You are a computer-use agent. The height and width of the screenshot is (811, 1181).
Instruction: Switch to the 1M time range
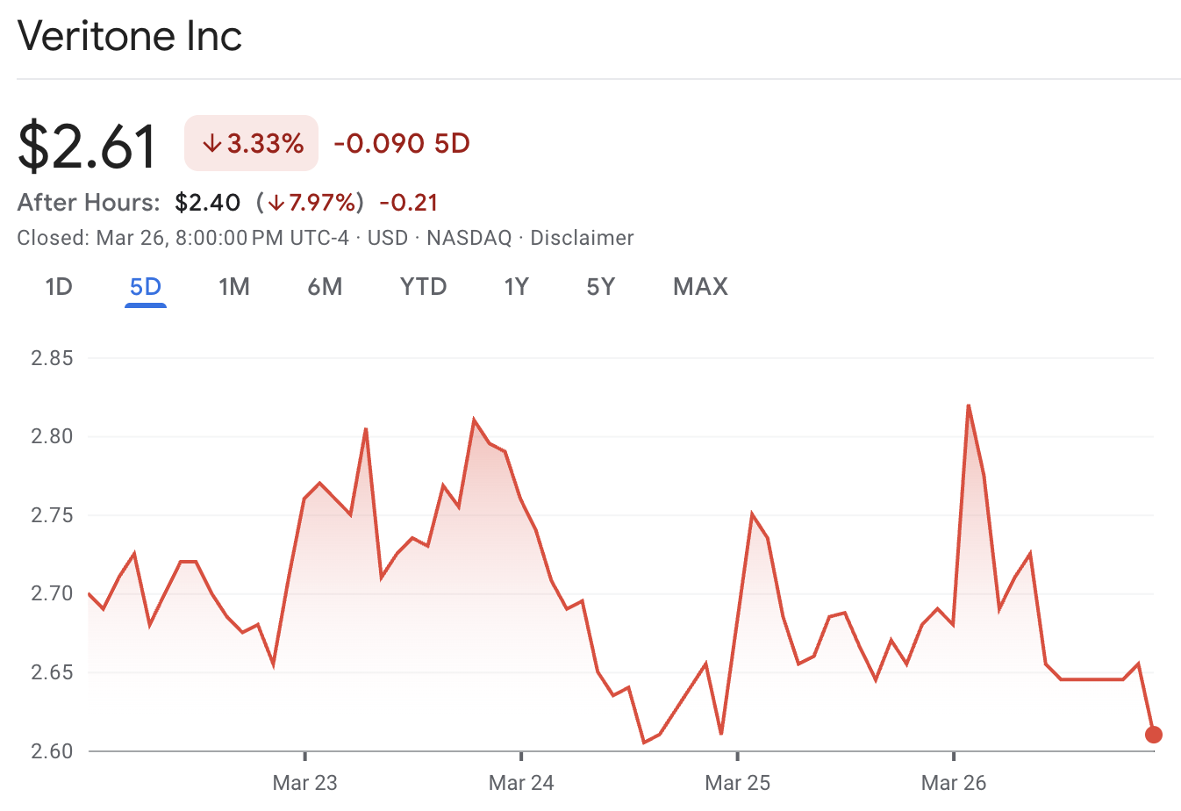coord(234,286)
